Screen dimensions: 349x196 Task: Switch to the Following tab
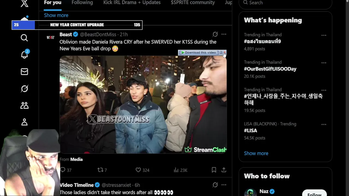coord(82,3)
